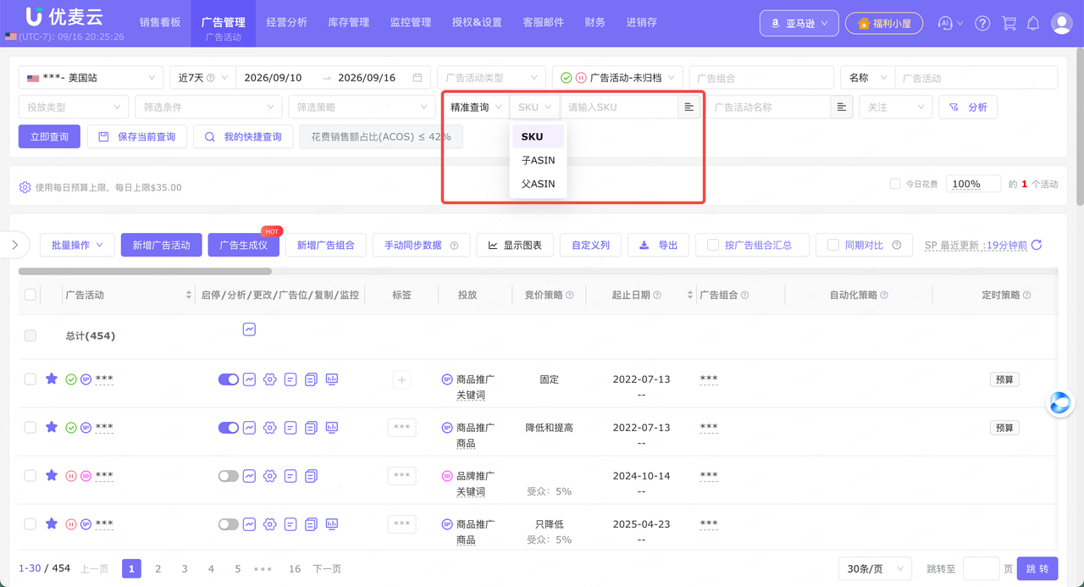Open the settings gear in the 2024-10-14 row
Image resolution: width=1084 pixels, height=587 pixels.
(x=269, y=476)
